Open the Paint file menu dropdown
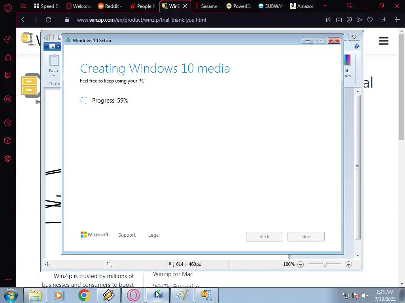This screenshot has width=405, height=303. point(55,47)
